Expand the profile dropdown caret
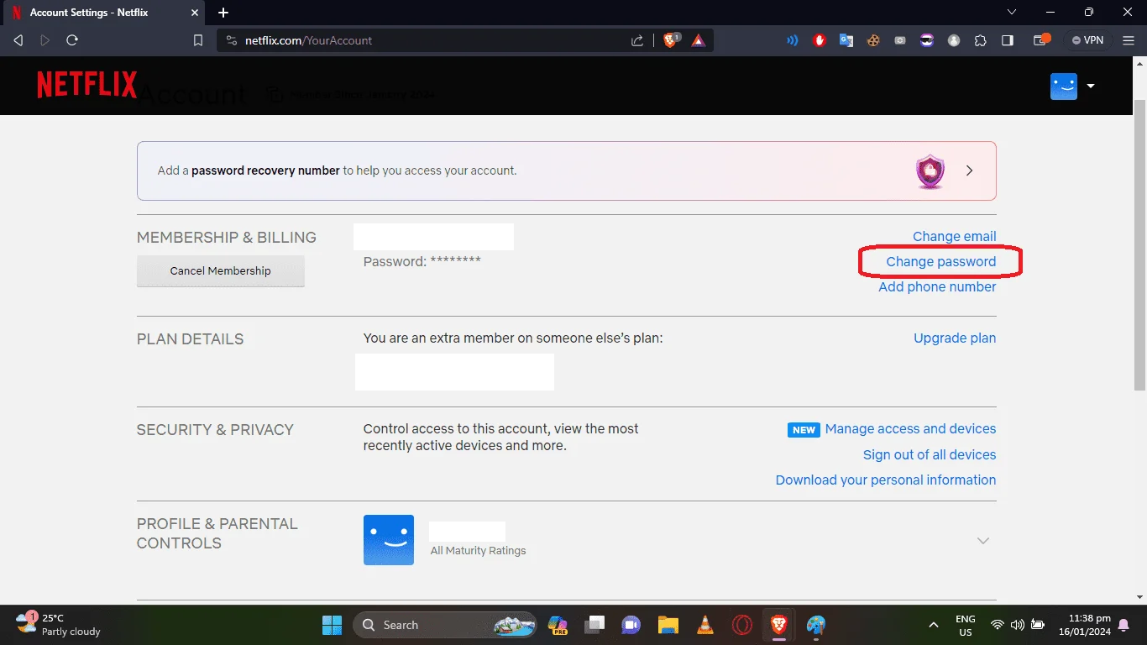 (1091, 86)
